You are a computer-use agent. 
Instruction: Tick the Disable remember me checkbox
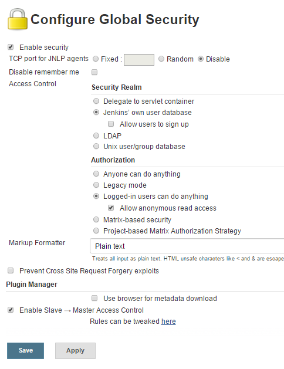pos(94,72)
